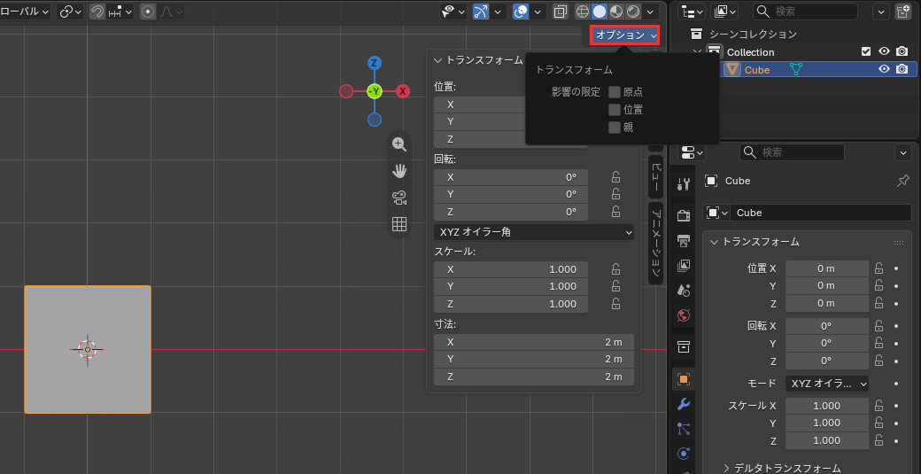Toggle the pin icon in properties editor

[x=903, y=181]
